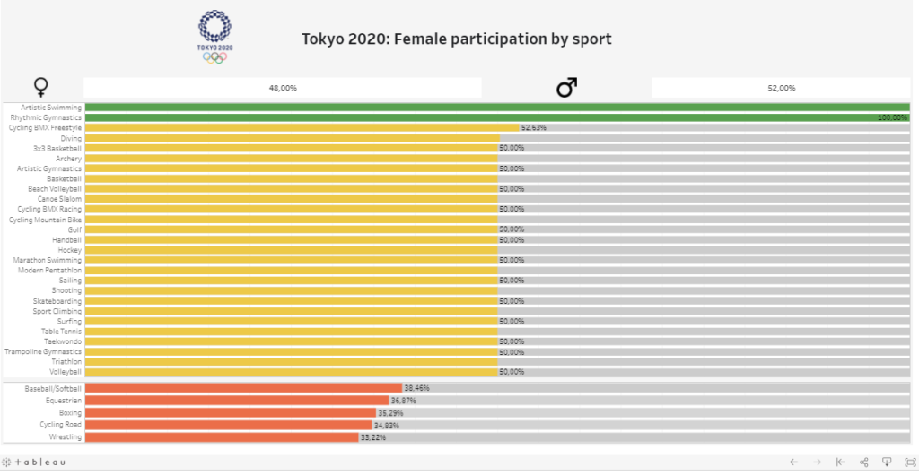
Task: Click the download icon
Action: coord(887,462)
